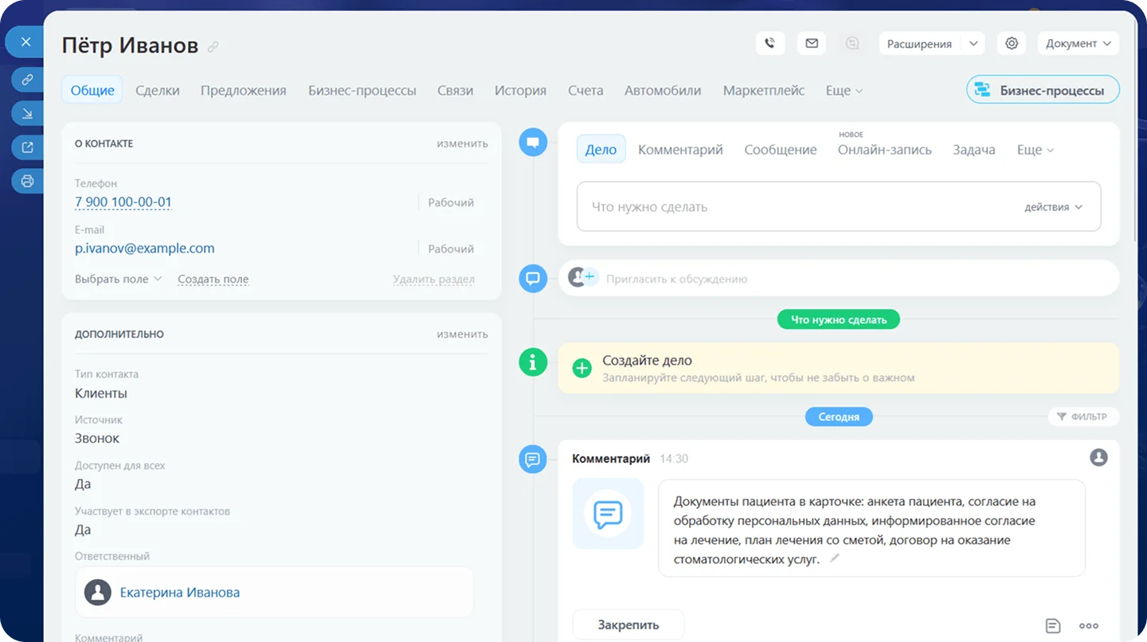Click the ФИЛЬТР button in timeline

coord(1082,417)
